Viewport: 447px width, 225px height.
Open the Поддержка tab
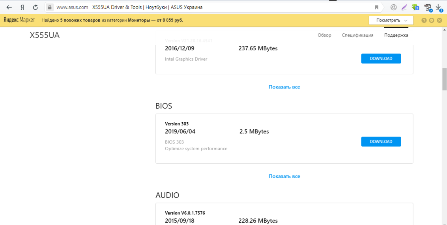(396, 35)
